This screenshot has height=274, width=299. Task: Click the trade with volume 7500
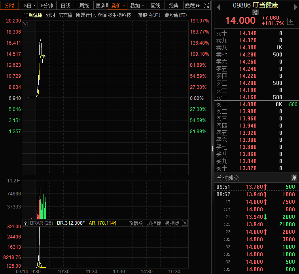[x=256, y=202]
